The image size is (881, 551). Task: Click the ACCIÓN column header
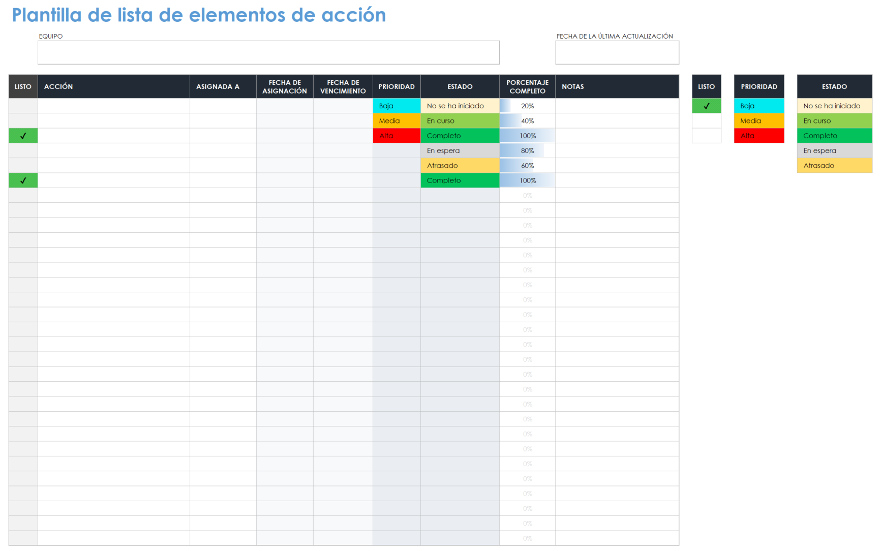point(114,86)
